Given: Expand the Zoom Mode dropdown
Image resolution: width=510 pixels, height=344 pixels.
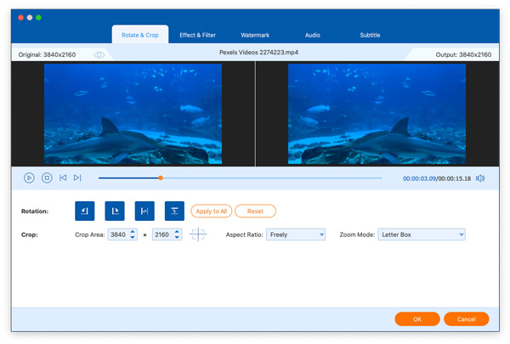Looking at the screenshot, I should pyautogui.click(x=422, y=234).
